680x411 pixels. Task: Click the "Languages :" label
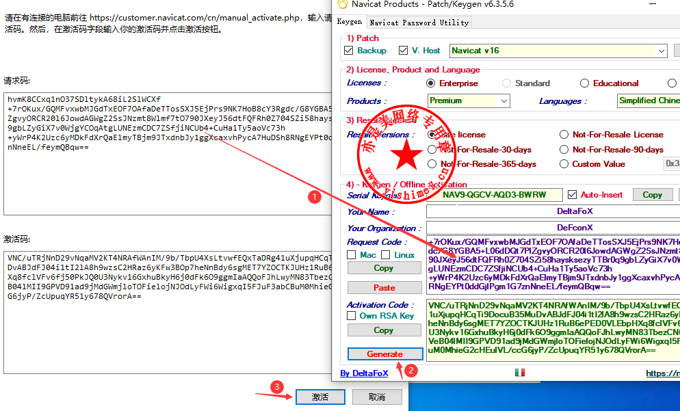[x=563, y=101]
